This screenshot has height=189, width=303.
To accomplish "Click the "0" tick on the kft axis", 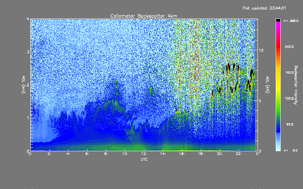I will coord(260,151).
